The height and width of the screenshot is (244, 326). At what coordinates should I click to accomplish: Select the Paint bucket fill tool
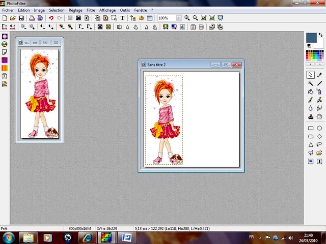pyautogui.click(x=310, y=91)
